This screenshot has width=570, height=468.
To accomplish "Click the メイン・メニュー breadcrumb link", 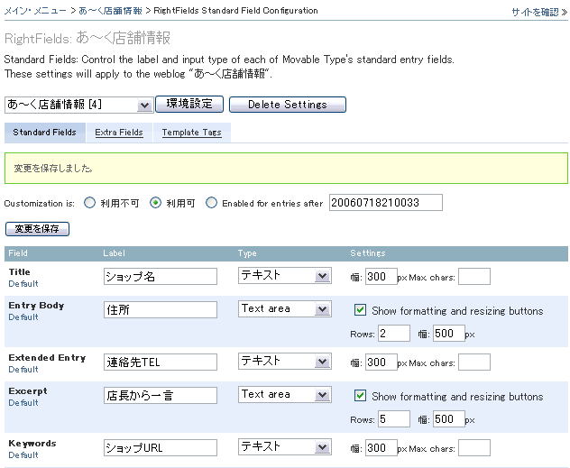I will (x=32, y=11).
